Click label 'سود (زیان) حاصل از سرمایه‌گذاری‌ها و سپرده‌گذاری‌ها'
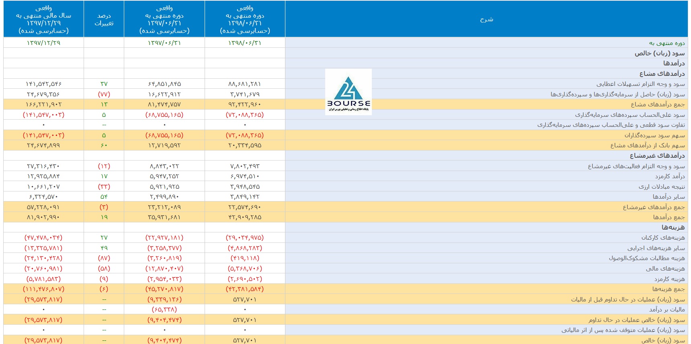 [x=617, y=94]
